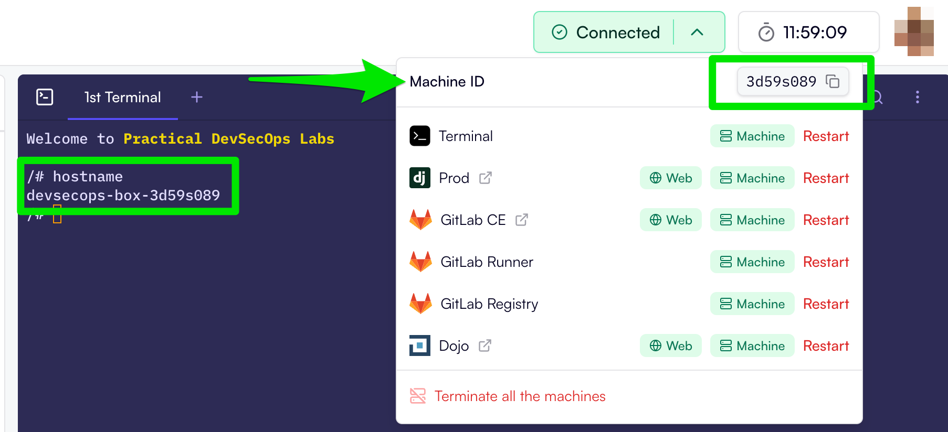Click the terminal icon beside 1st Terminal
The width and height of the screenshot is (948, 432).
pos(45,97)
